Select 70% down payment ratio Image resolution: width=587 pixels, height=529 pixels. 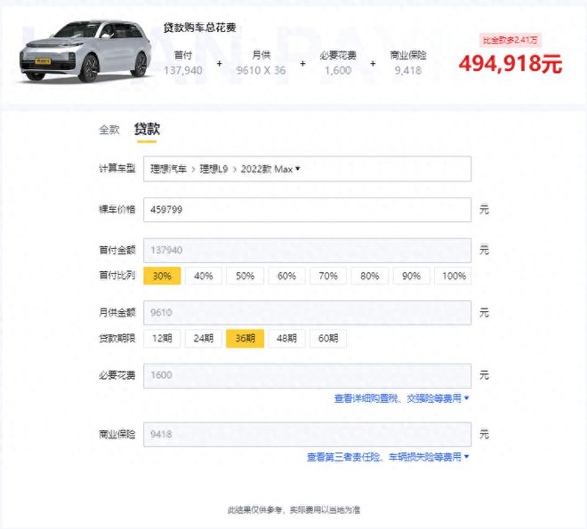click(x=328, y=276)
